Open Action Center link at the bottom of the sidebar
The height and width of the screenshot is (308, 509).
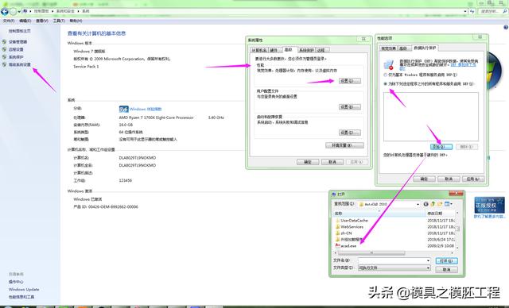pos(16,282)
